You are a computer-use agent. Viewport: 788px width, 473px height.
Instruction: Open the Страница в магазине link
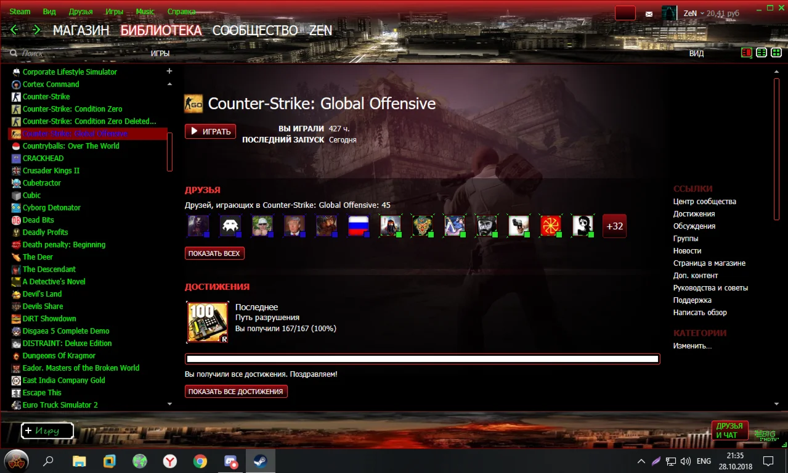point(709,263)
